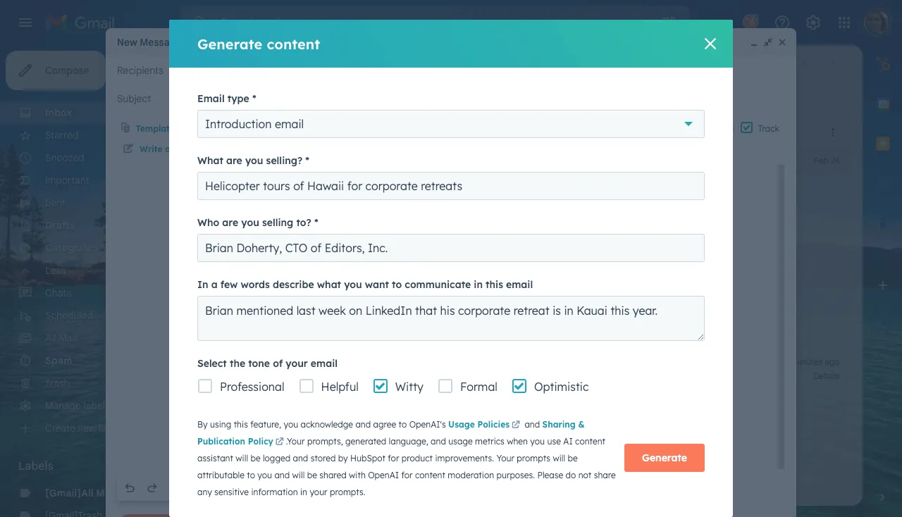Open the HubSpot sprocket icon in side panel

[x=882, y=64]
